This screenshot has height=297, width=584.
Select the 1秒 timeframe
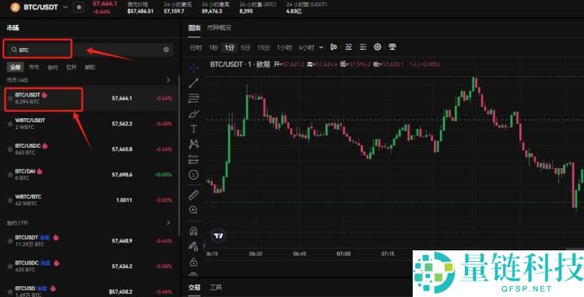[x=213, y=47]
